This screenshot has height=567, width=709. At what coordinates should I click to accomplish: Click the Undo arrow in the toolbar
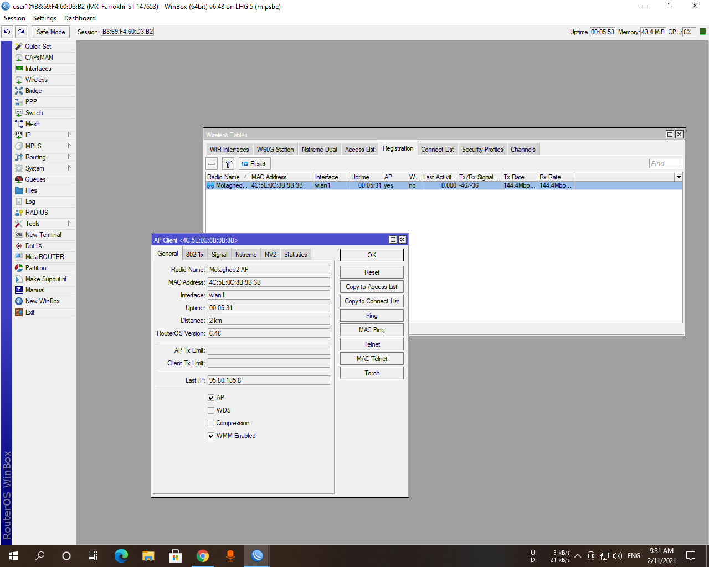point(7,32)
